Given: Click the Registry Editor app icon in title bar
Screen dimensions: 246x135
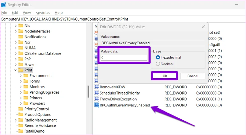Looking at the screenshot, I should 3,5.
